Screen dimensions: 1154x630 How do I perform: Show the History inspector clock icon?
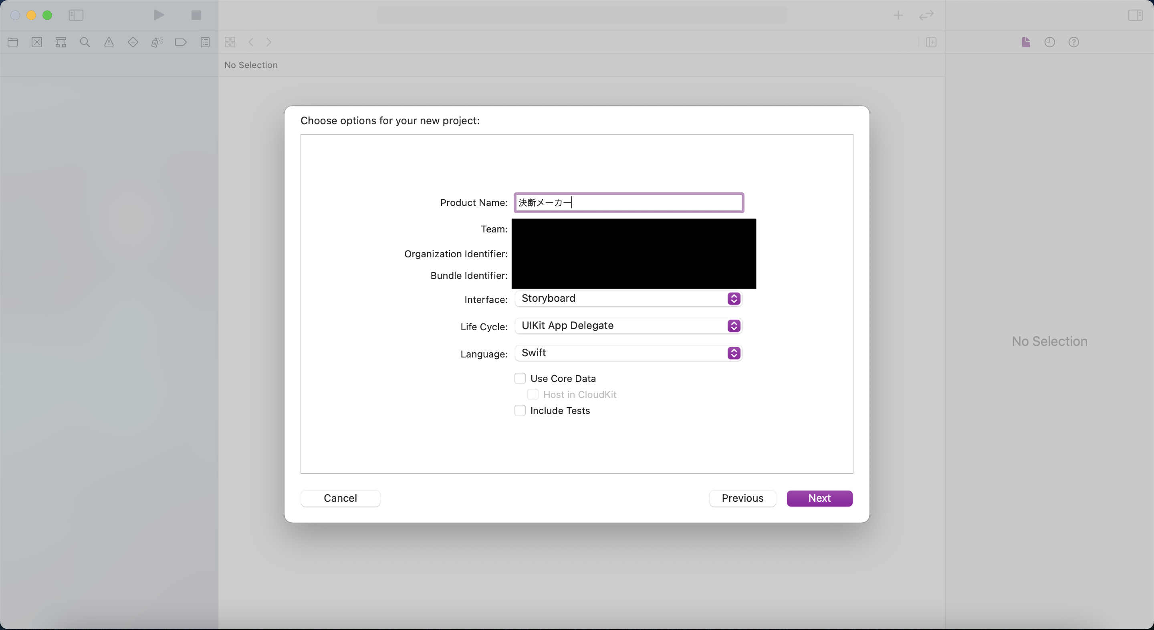click(1050, 42)
